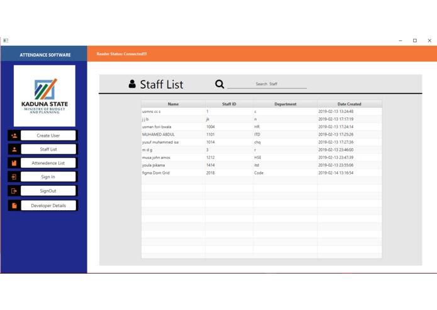Open the Create User page
This screenshot has height=310, width=437.
pos(48,136)
